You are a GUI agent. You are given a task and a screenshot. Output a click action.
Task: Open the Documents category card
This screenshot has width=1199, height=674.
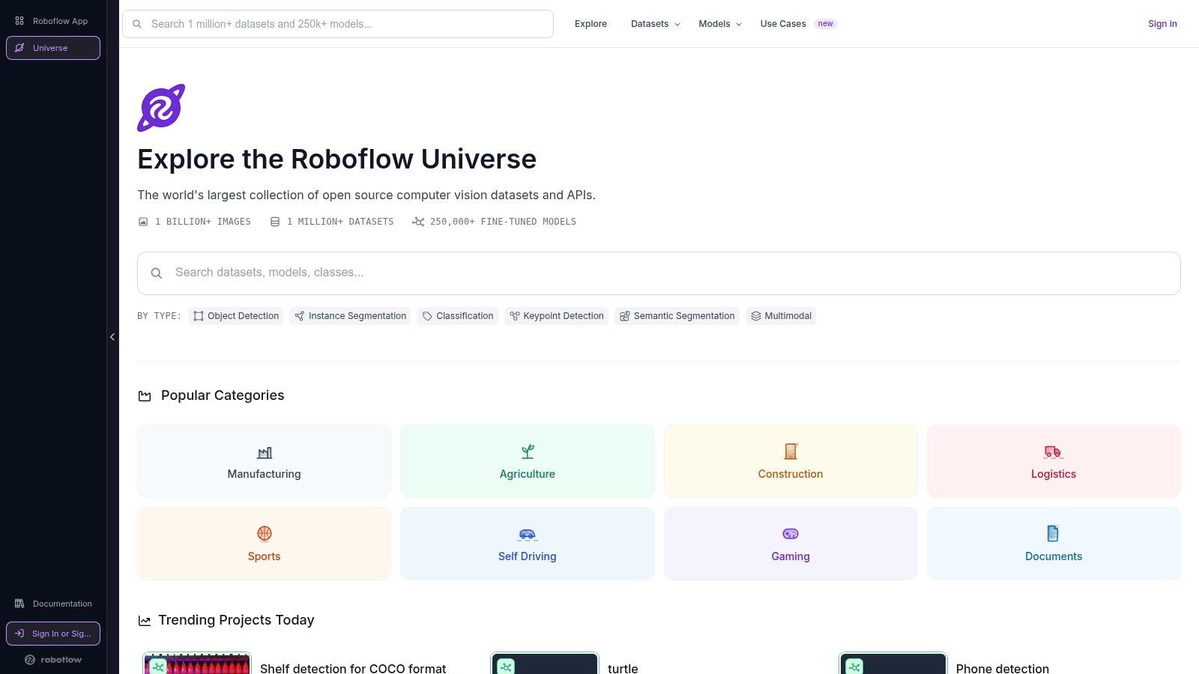(1054, 544)
